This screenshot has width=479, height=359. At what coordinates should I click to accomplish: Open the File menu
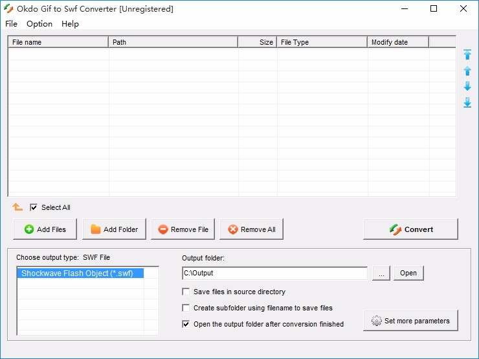click(x=11, y=24)
